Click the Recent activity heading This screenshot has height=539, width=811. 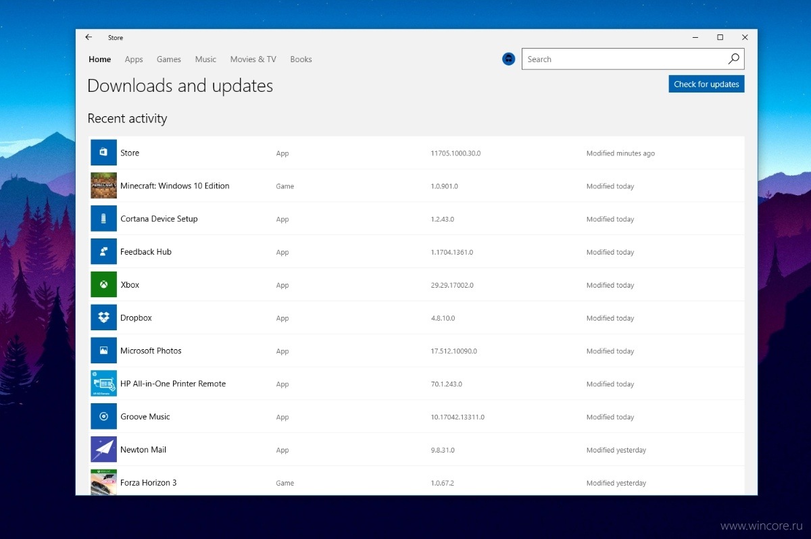pyautogui.click(x=127, y=119)
